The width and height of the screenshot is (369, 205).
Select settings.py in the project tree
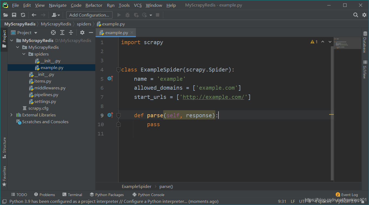click(45, 102)
